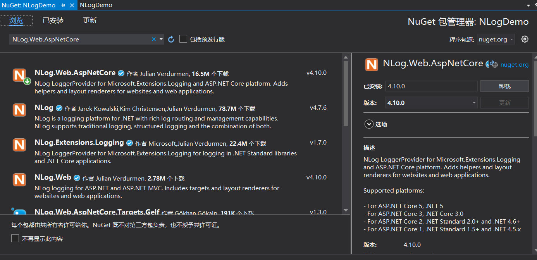
Task: Switch to the Browse tab
Action: pyautogui.click(x=16, y=21)
